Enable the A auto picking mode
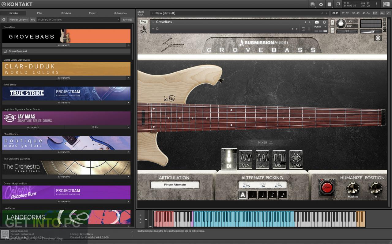Screen dimensions: 392x244 click(x=243, y=195)
